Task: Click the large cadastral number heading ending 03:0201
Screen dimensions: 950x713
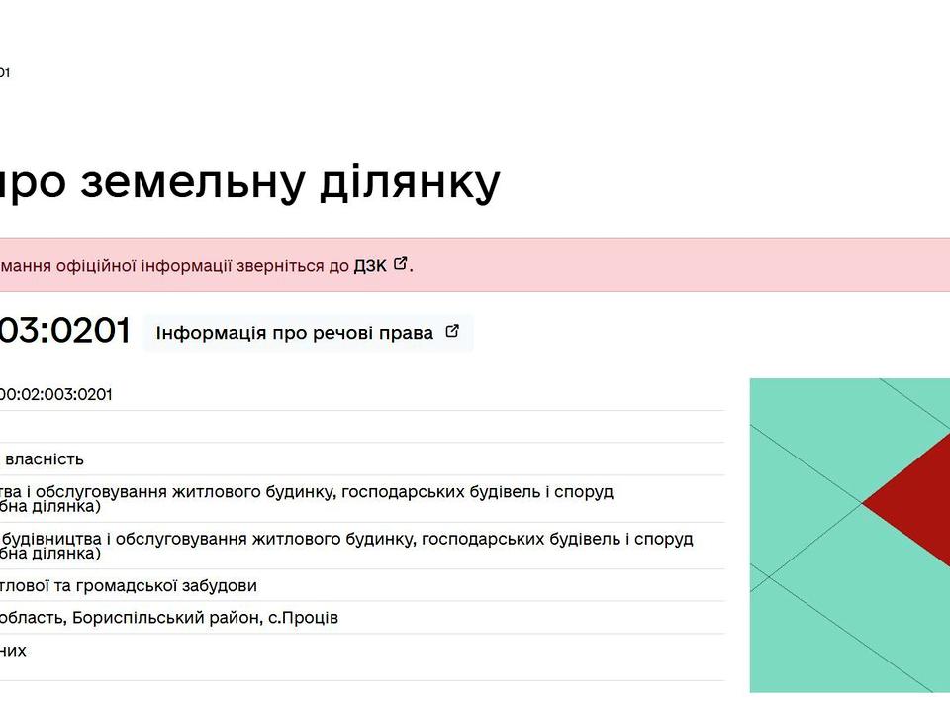Action: coord(64,331)
